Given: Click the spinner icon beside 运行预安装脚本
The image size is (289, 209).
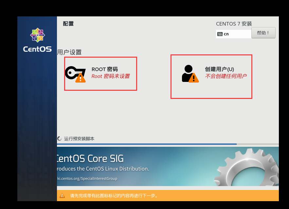Looking at the screenshot, I should 59,139.
